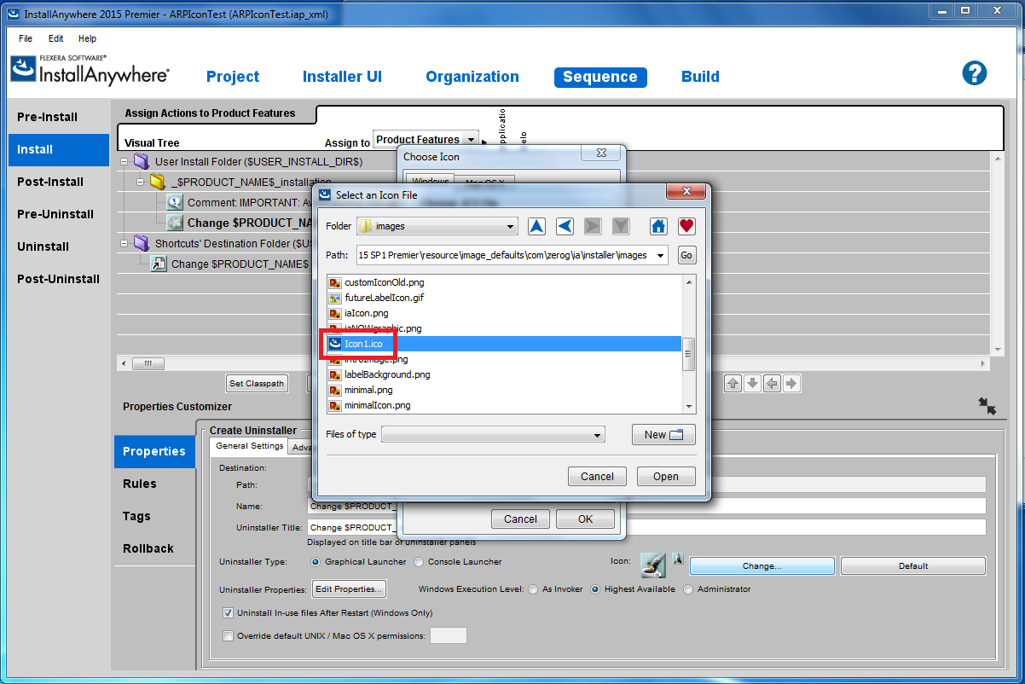Click the Shortcuts' Destination Folder purple icon
Image resolution: width=1025 pixels, height=684 pixels.
pos(142,243)
